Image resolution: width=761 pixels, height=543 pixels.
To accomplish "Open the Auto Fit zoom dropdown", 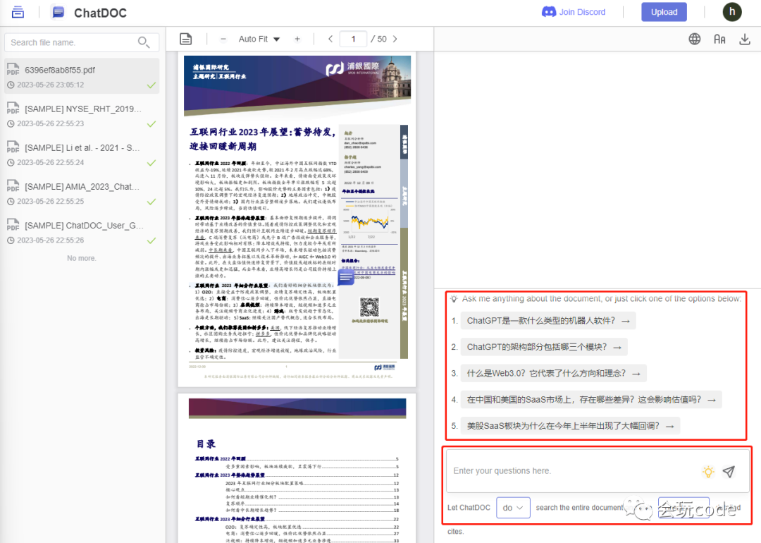I will (259, 39).
